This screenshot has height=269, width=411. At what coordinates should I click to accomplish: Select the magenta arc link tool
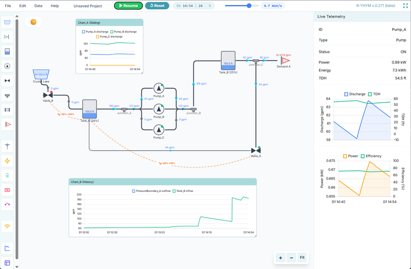pyautogui.click(x=7, y=204)
